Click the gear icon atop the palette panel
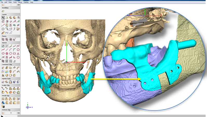 click(x=3, y=5)
